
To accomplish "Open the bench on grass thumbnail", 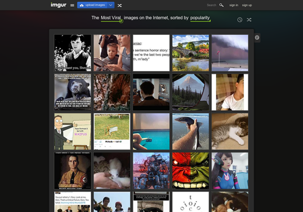I will click(112, 131).
